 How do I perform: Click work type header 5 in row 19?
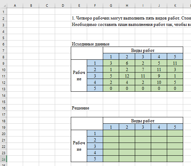point(175,127)
